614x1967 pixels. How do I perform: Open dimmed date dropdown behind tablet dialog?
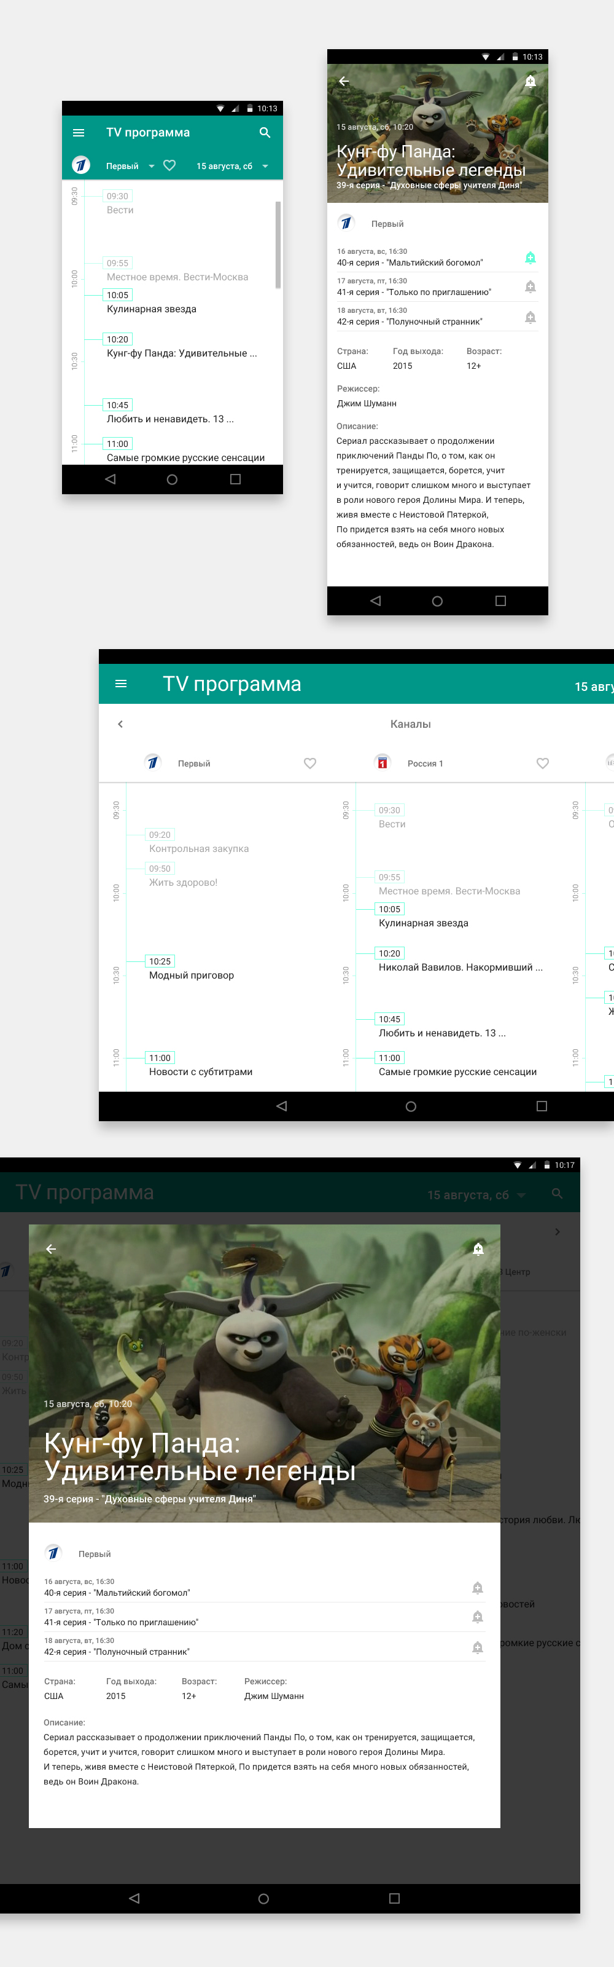(x=476, y=1195)
